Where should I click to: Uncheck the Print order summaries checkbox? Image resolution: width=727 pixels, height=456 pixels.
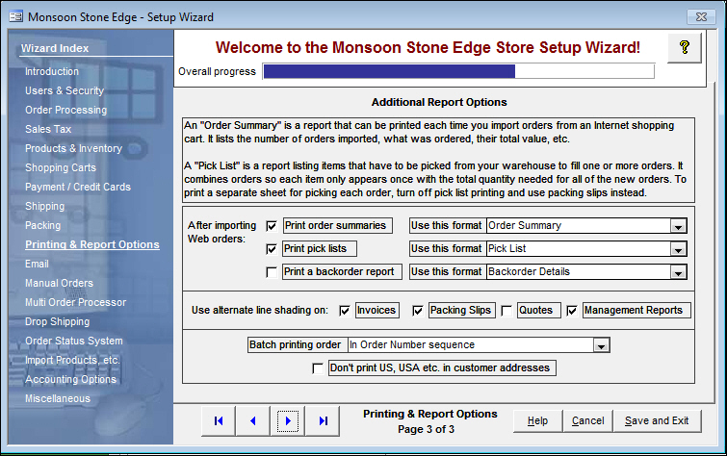tap(271, 226)
